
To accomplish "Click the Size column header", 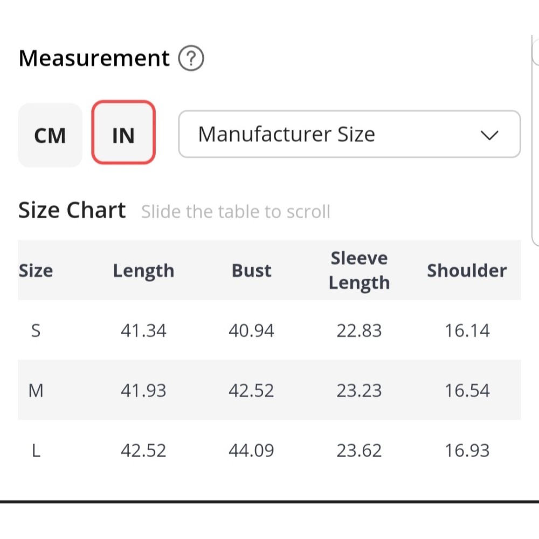I will pos(36,270).
